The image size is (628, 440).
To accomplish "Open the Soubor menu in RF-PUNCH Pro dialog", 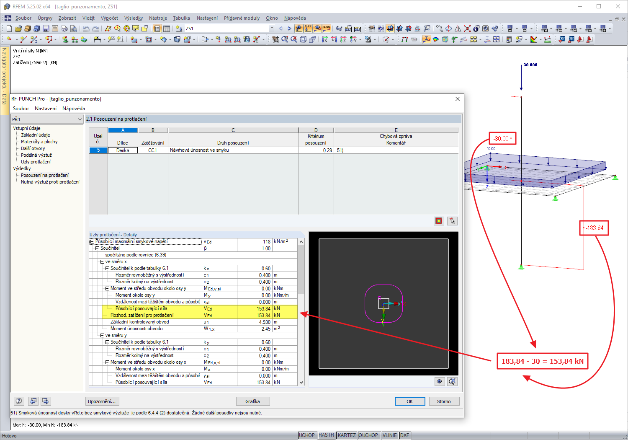I will [21, 109].
